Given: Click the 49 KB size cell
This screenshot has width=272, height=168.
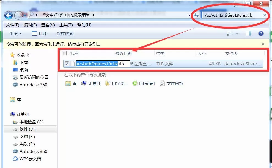Looking at the screenshot, I should 215,64.
